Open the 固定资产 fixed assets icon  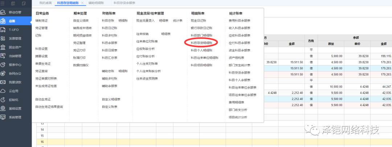point(3,47)
